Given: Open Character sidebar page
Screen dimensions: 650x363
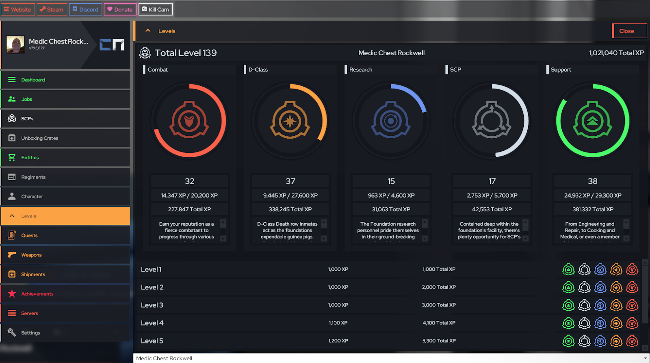Looking at the screenshot, I should click(x=65, y=196).
